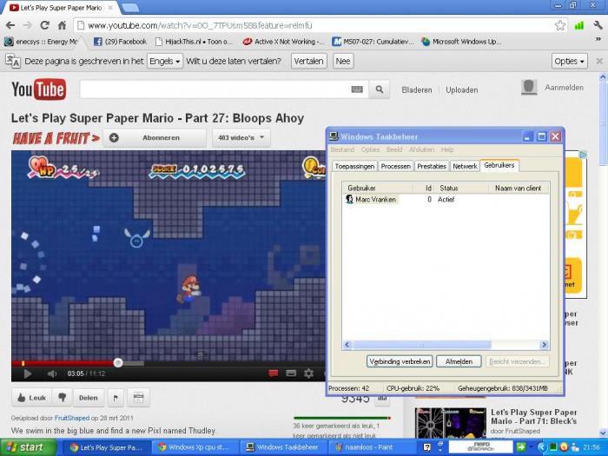608x456 pixels.
Task: Open Part 71 related video thumbnail
Action: tap(450, 423)
